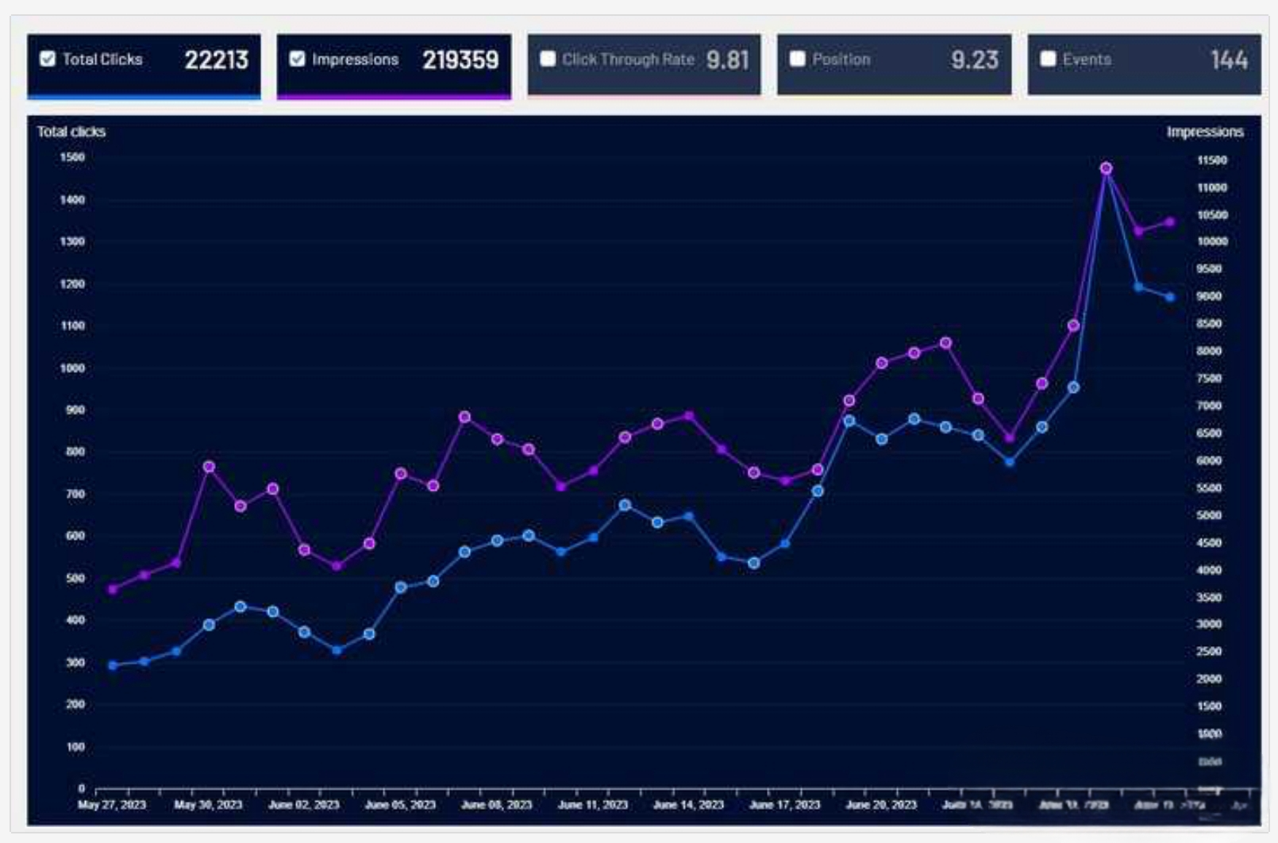Click the first purple impressions point on May 27
This screenshot has width=1278, height=843.
pyautogui.click(x=113, y=589)
